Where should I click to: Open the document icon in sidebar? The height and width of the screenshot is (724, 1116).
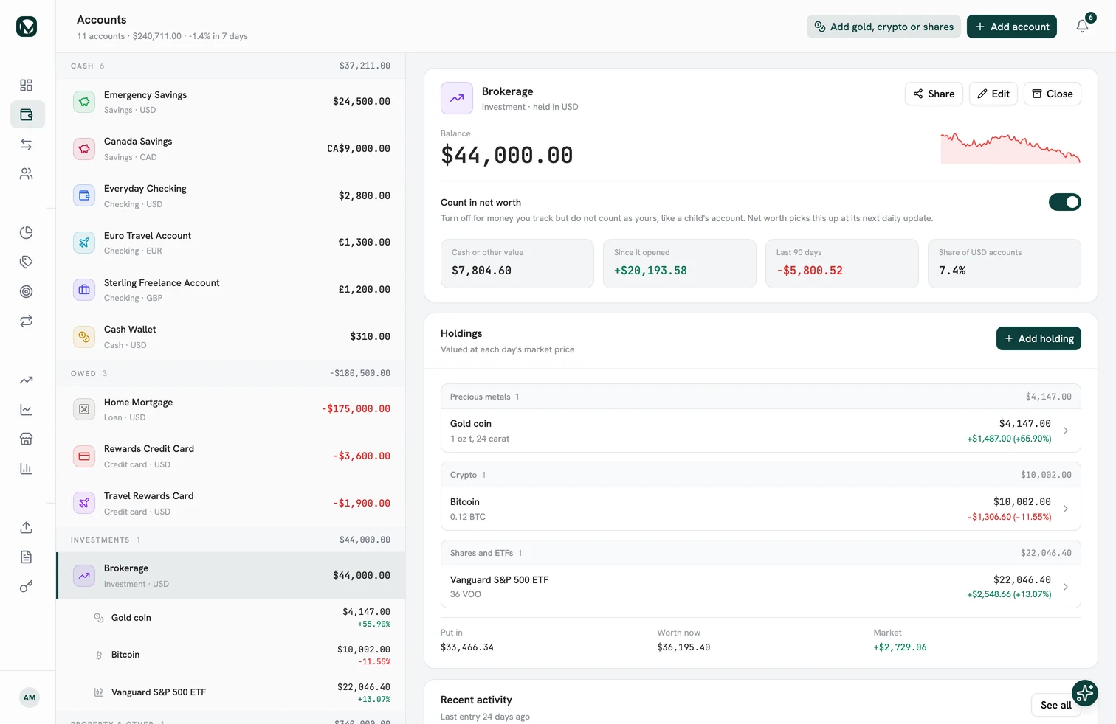point(27,557)
